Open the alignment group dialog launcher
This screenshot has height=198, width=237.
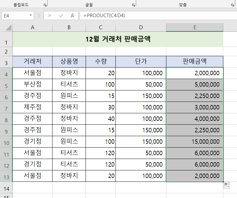[x=233, y=5]
